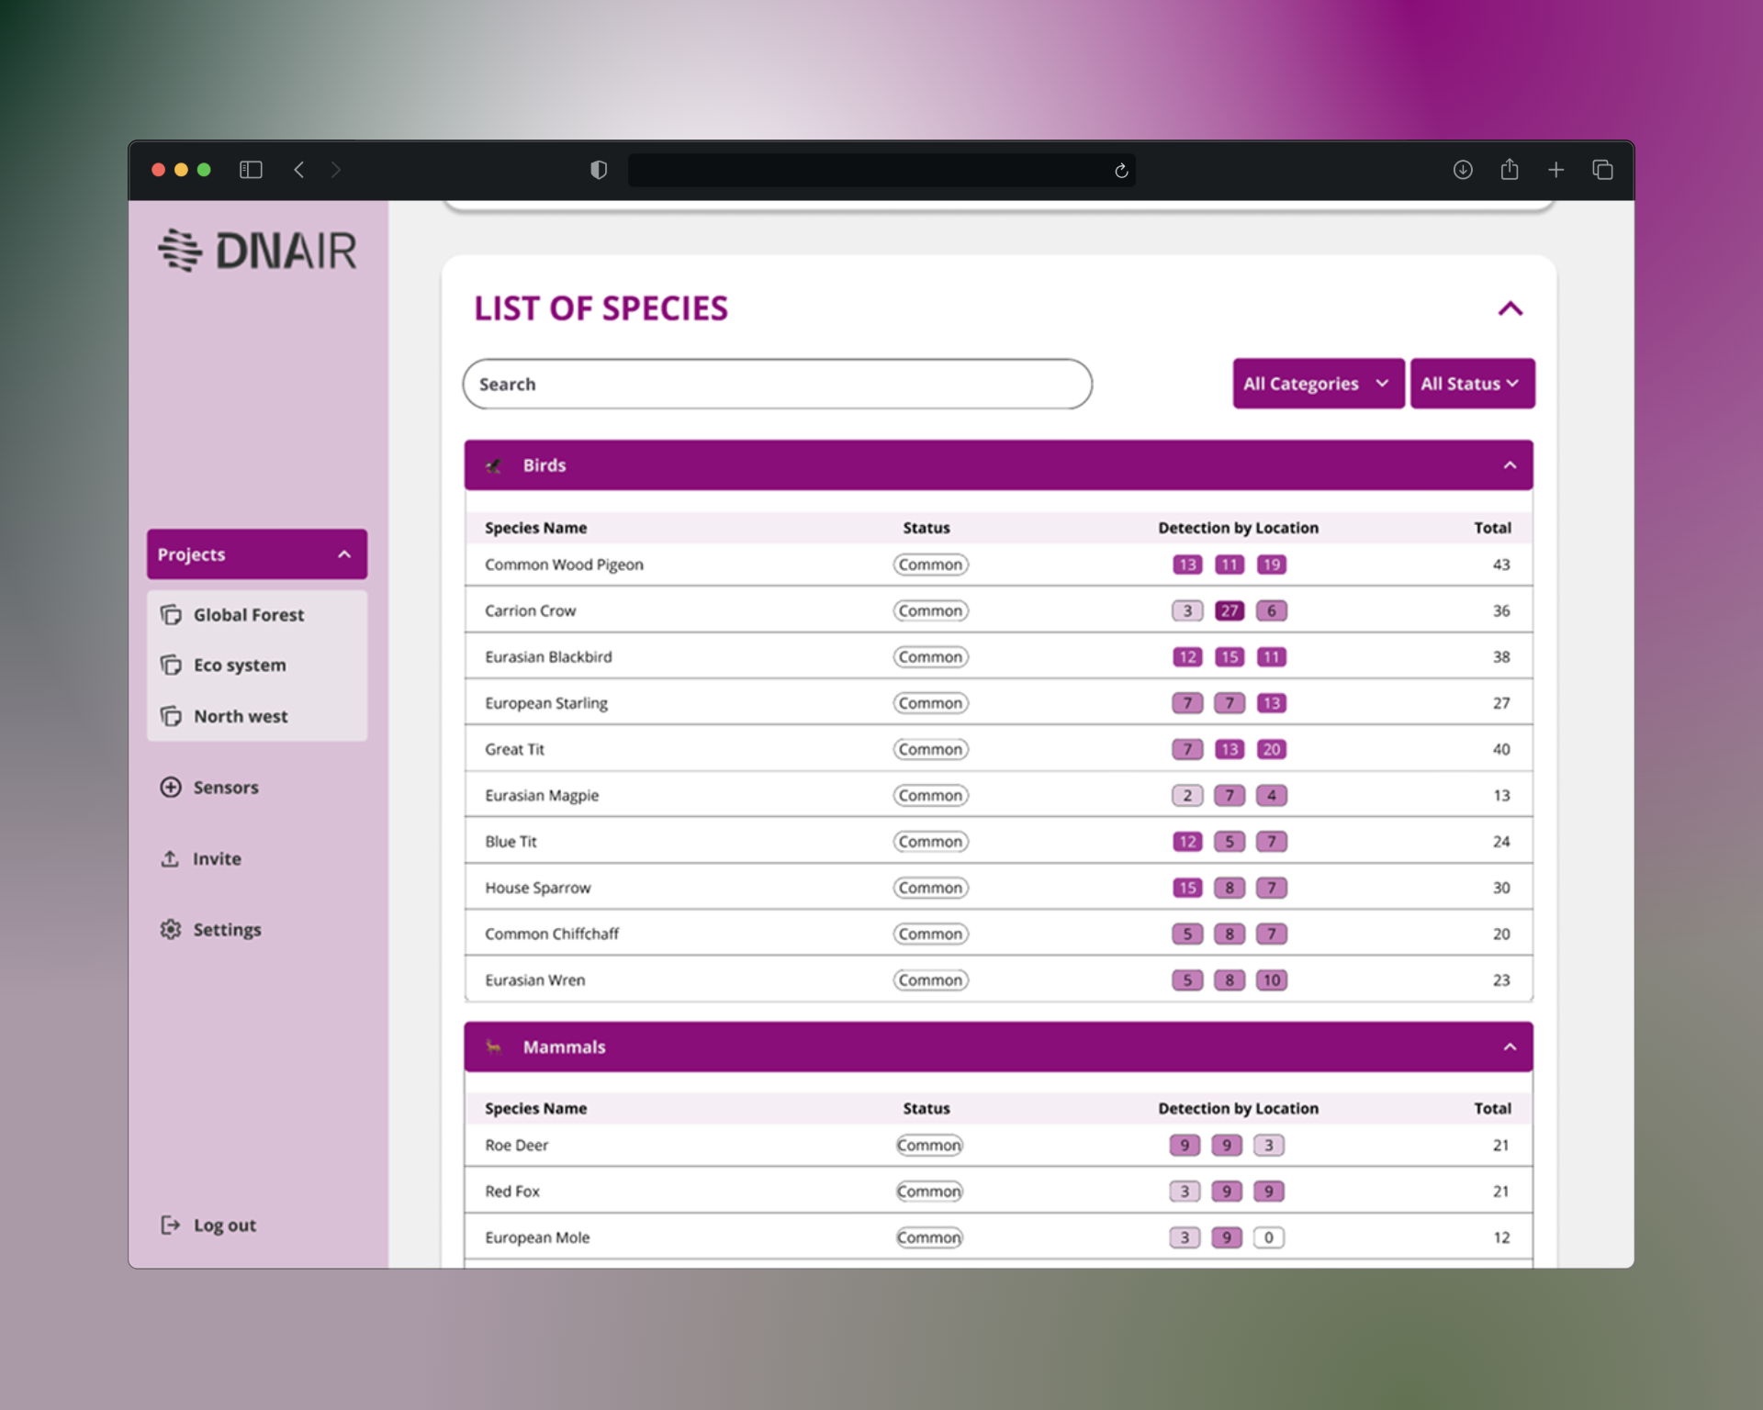Collapse the List of Species panel
The height and width of the screenshot is (1410, 1763).
tap(1510, 308)
